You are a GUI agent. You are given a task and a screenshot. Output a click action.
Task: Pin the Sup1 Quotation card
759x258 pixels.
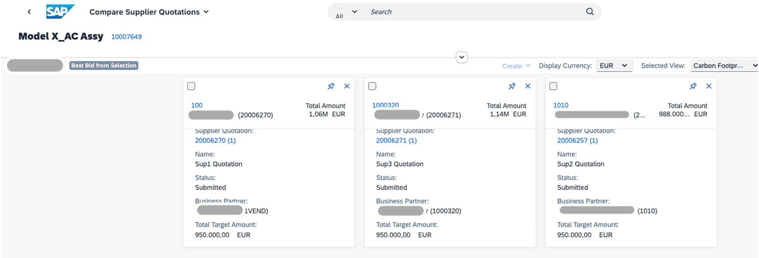coord(331,86)
